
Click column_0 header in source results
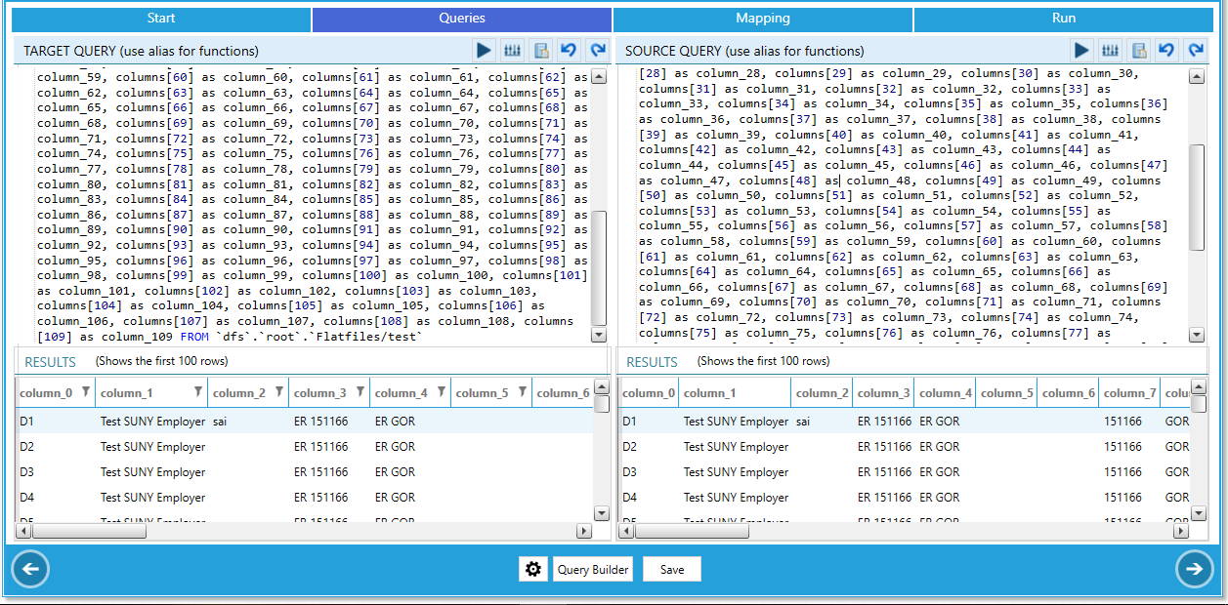pos(649,393)
